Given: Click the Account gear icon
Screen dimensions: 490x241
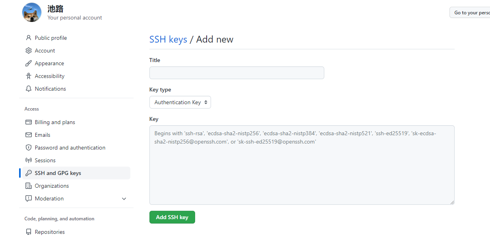Looking at the screenshot, I should pyautogui.click(x=28, y=51).
